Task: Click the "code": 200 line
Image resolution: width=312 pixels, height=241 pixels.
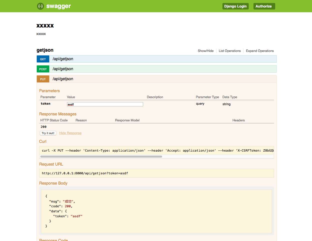Action: click(x=61, y=206)
